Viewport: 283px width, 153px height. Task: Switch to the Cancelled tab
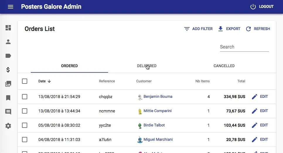224,66
